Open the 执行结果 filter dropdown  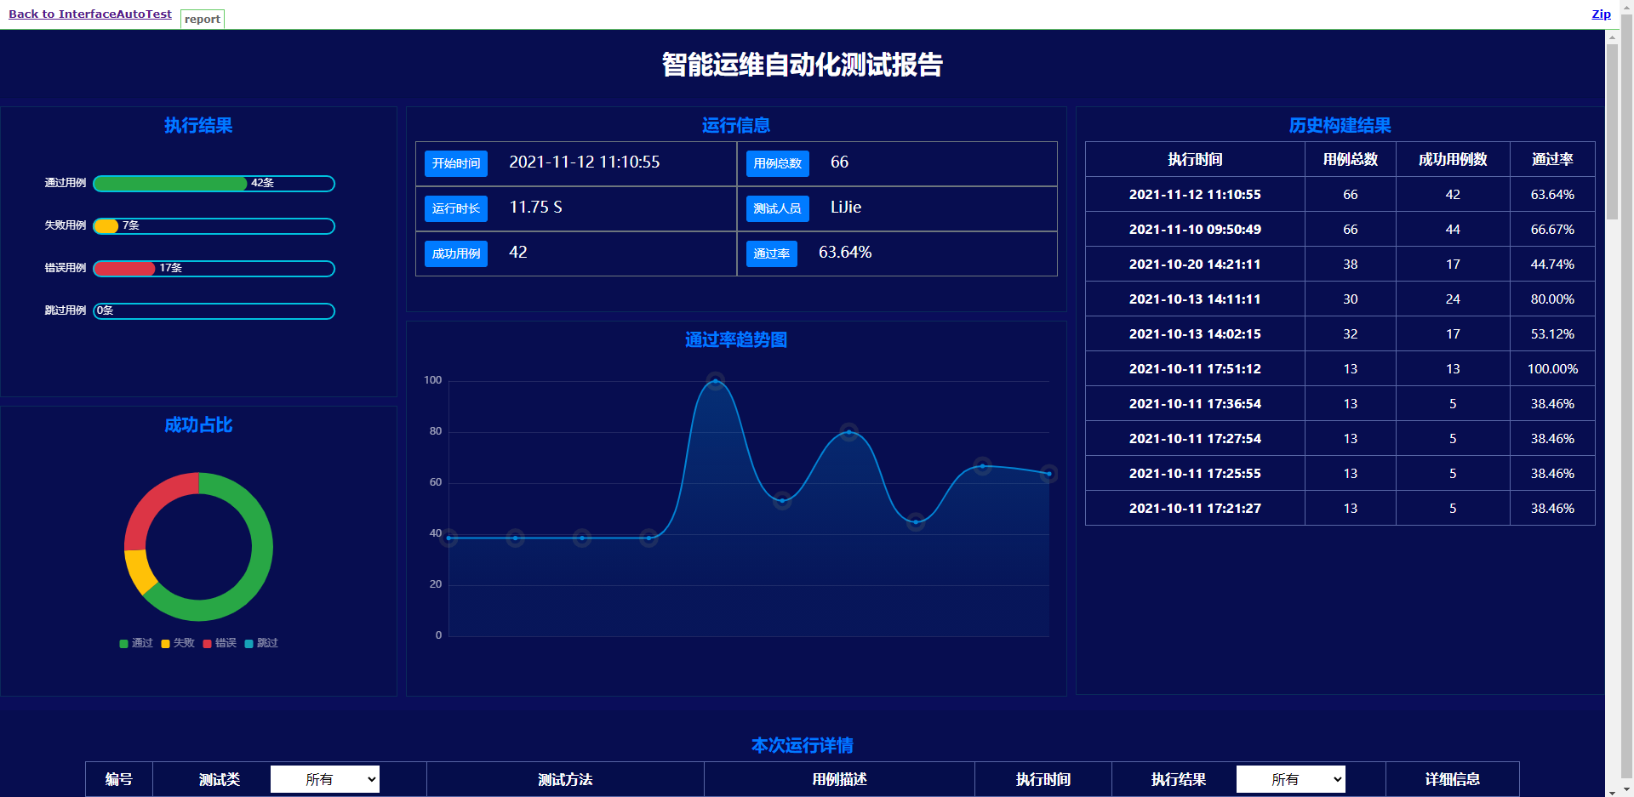(1291, 779)
